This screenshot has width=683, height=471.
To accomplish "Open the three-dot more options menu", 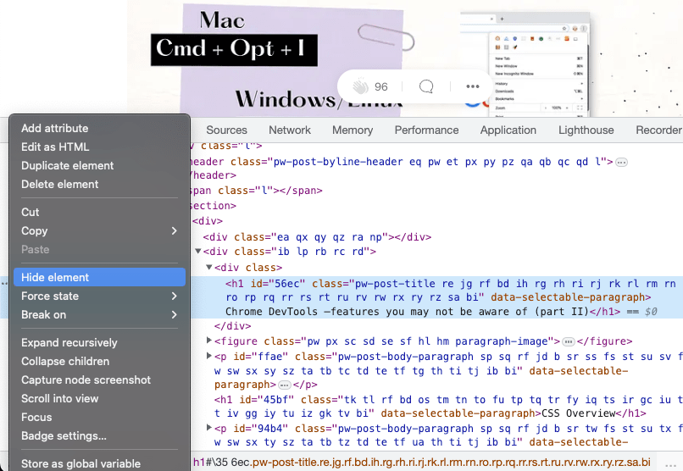I will click(473, 86).
